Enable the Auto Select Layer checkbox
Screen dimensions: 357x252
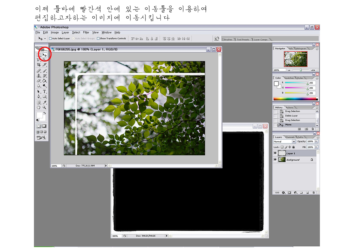click(50, 39)
